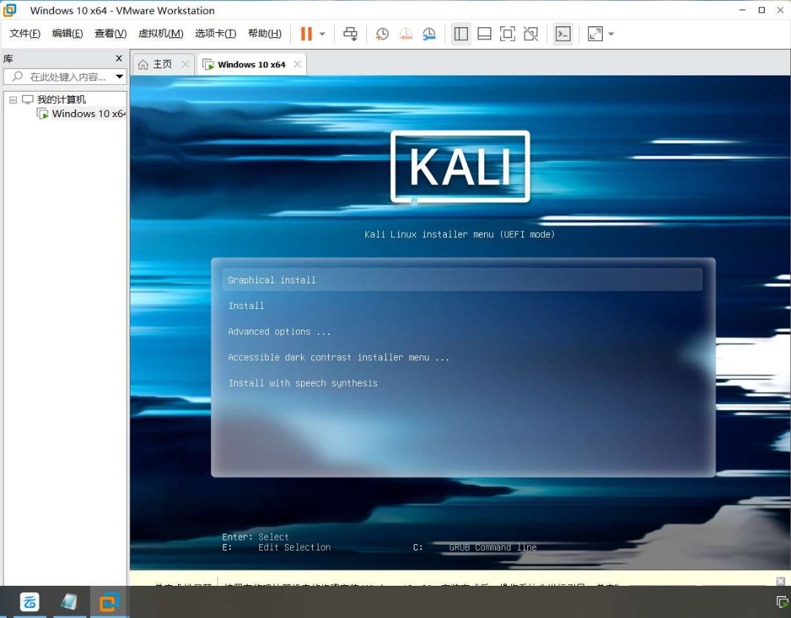Click the stretch guest display icon
The image size is (791, 618).
click(x=595, y=34)
